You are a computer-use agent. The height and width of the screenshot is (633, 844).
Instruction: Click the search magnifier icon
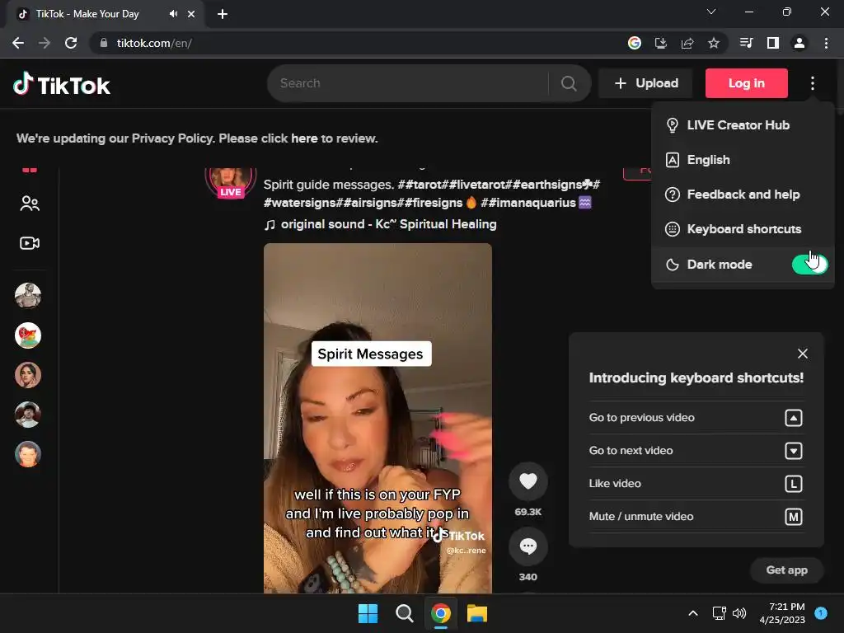[569, 83]
